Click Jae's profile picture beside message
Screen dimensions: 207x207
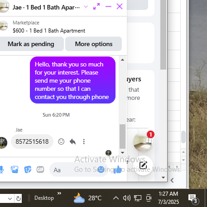[3, 143]
